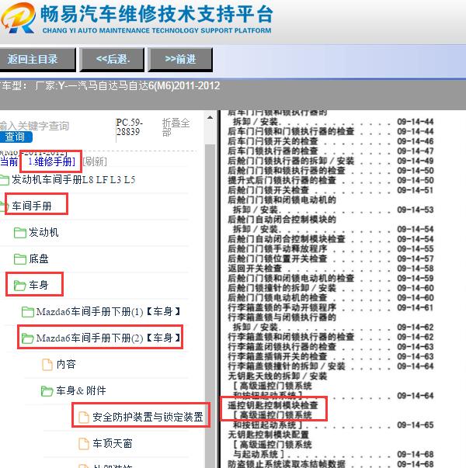The image size is (466, 468).
Task: Click the 查询 search button
Action: (x=16, y=137)
